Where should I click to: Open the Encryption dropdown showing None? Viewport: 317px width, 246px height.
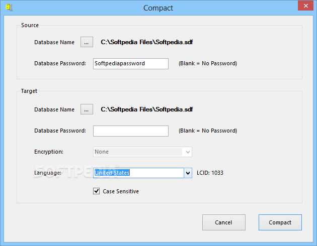click(x=142, y=152)
